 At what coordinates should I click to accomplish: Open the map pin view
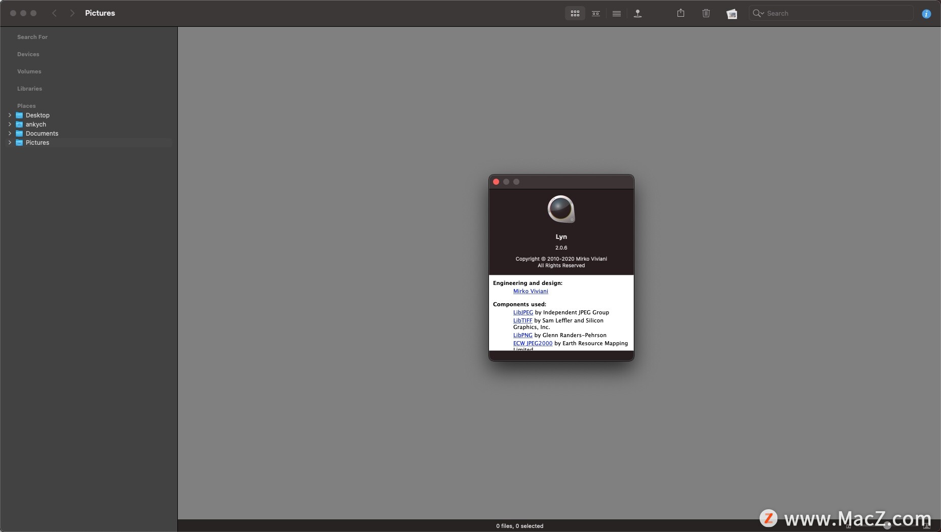[x=638, y=14]
